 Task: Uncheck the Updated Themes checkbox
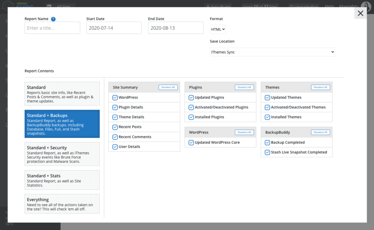click(267, 97)
